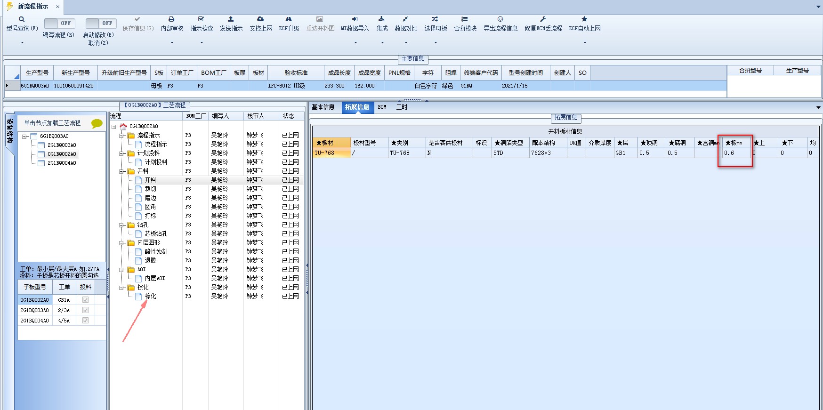Switch to the 基本信息 tab
This screenshot has width=823, height=410.
[323, 107]
